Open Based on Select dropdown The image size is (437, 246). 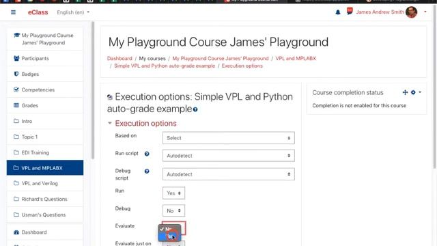[228, 138]
